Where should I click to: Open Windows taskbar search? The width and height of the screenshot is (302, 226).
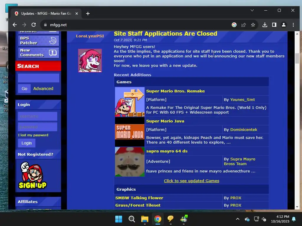132,219
